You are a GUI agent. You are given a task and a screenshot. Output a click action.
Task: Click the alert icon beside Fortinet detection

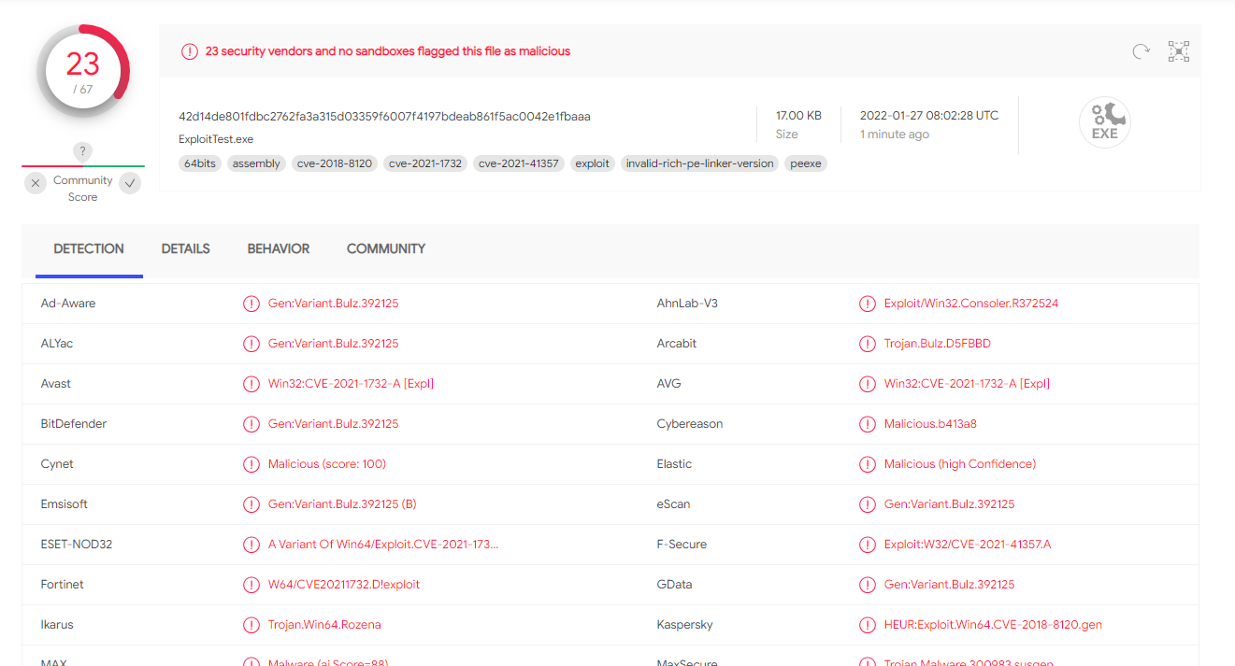[251, 585]
